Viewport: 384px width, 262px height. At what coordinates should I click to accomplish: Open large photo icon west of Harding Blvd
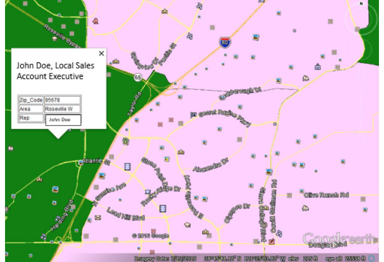click(56, 189)
